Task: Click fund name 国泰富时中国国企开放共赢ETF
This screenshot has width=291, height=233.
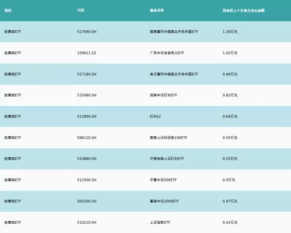Action: point(174,32)
